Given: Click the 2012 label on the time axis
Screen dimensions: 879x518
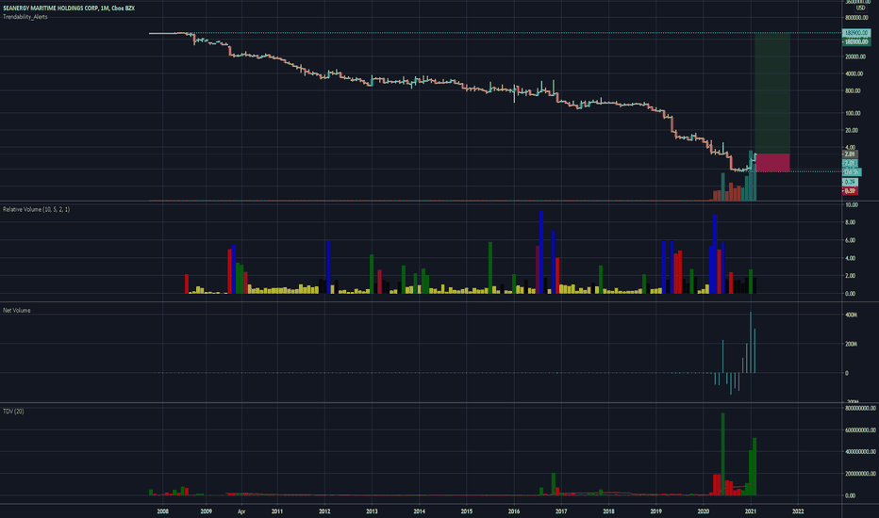Looking at the screenshot, I should [x=324, y=511].
